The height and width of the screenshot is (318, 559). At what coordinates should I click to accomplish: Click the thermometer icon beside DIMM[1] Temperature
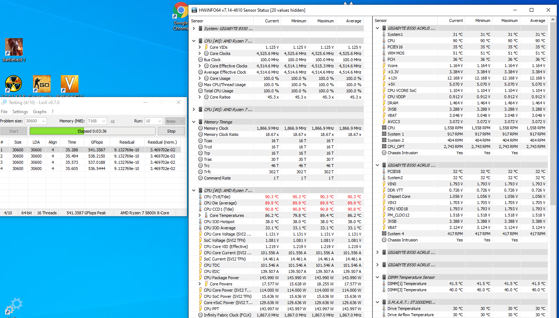(x=384, y=284)
